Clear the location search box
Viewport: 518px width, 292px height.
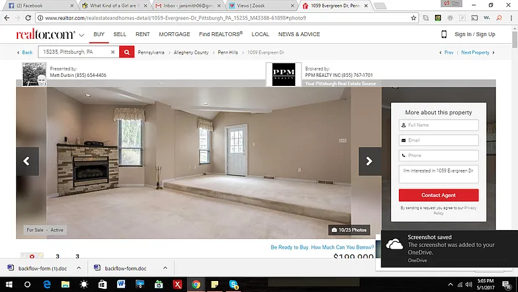point(113,52)
